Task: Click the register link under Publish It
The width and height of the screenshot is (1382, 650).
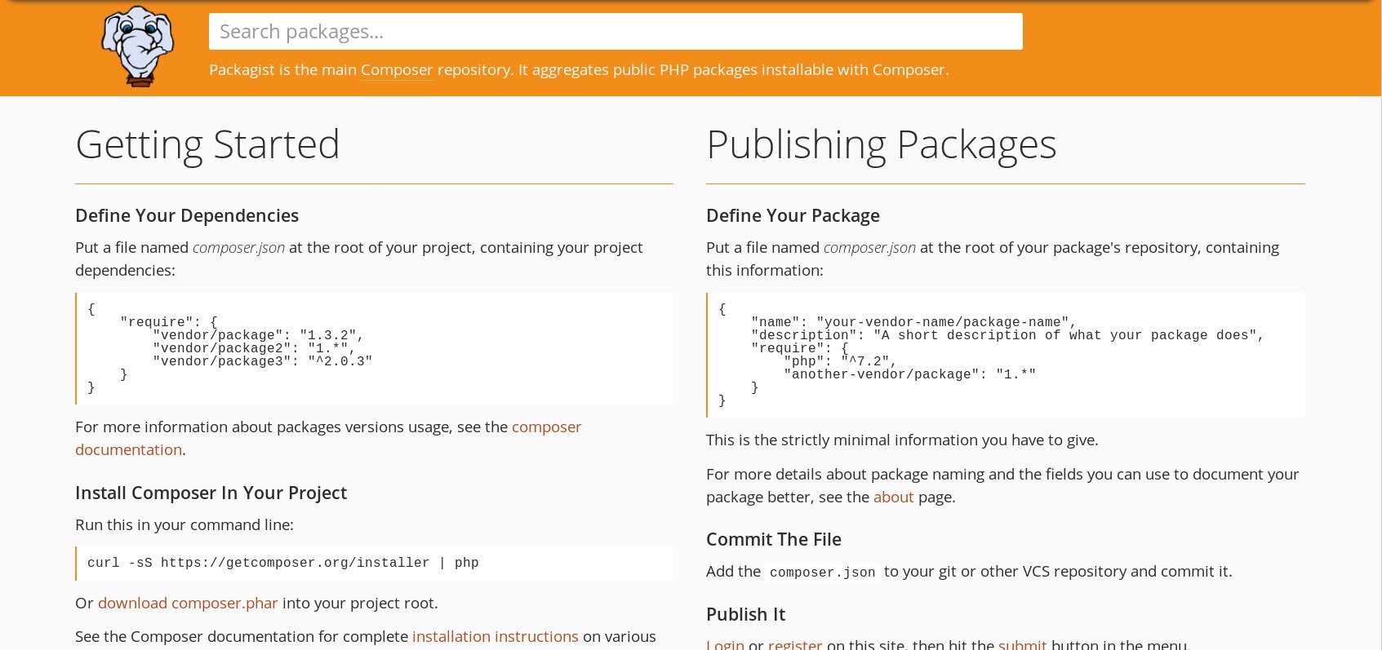Action: click(795, 643)
